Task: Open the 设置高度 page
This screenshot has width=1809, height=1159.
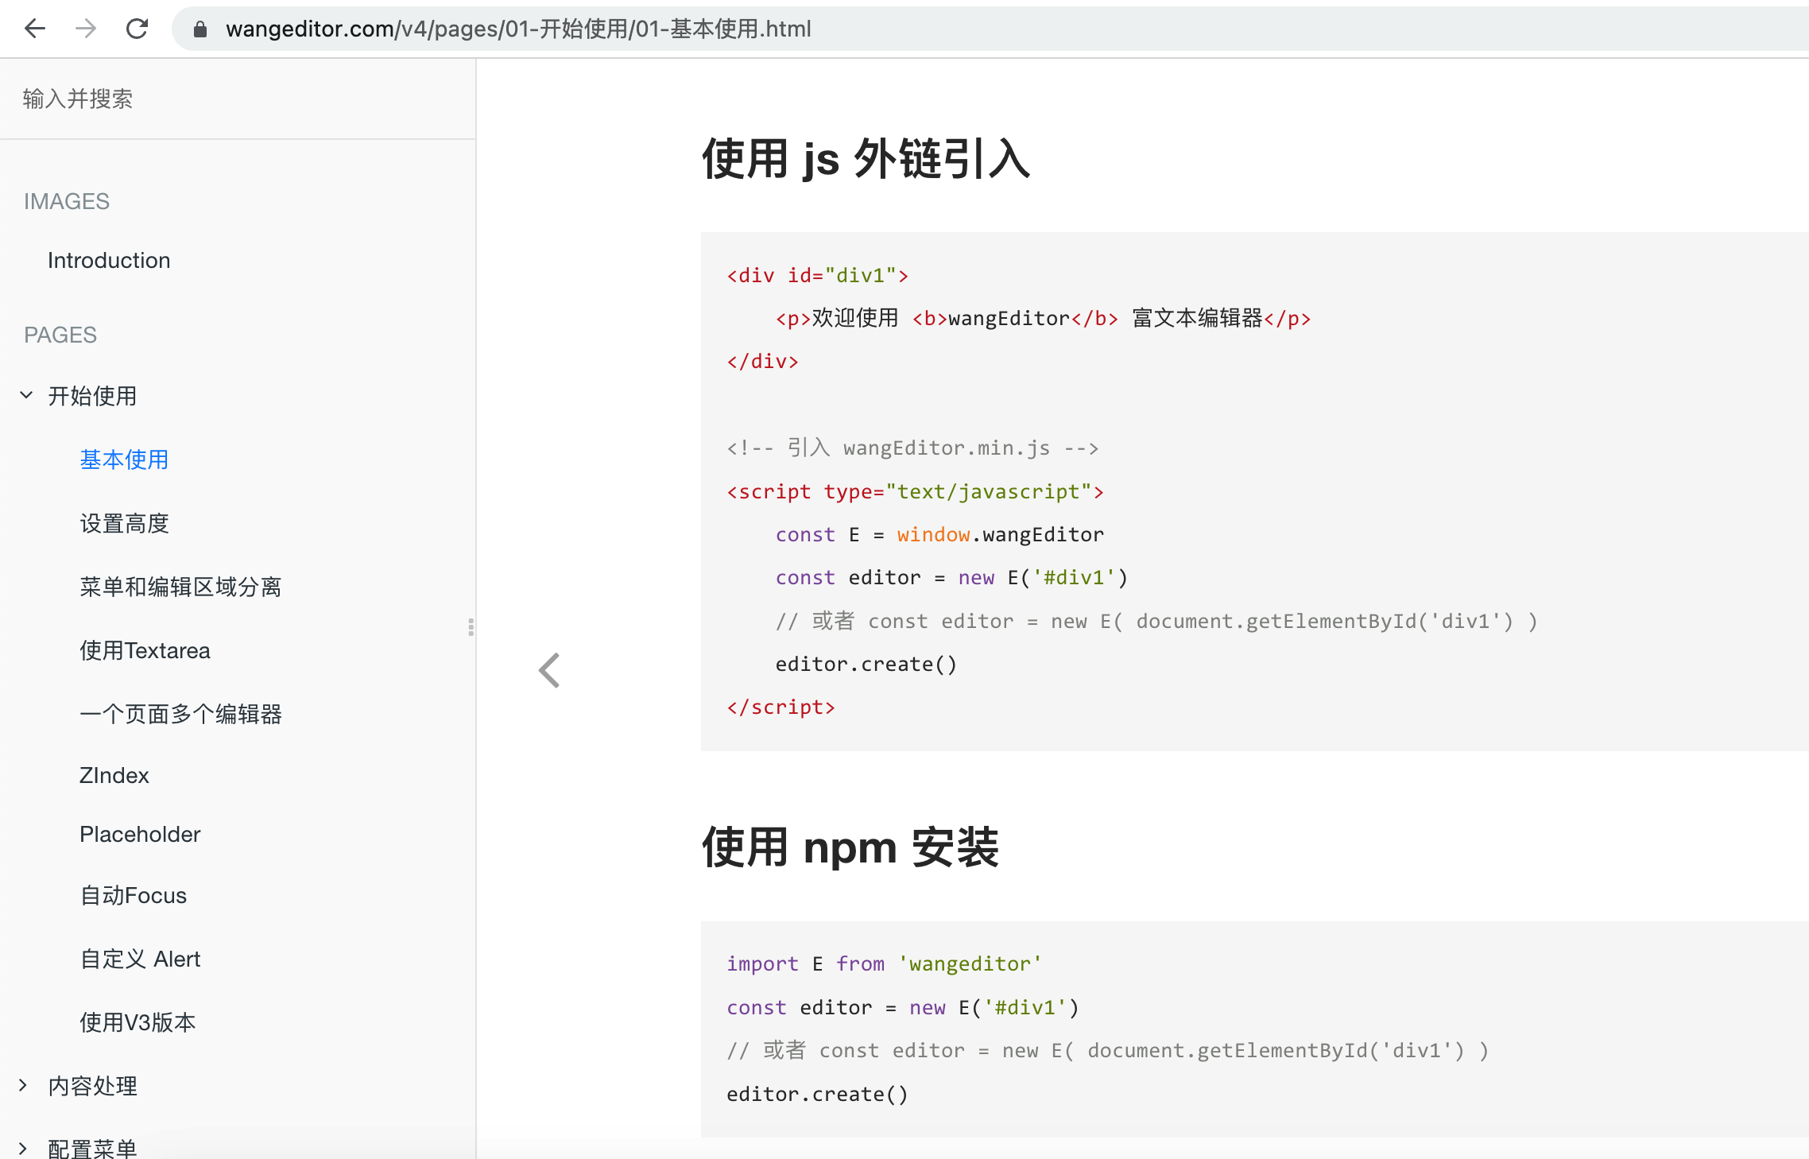Action: click(x=124, y=523)
